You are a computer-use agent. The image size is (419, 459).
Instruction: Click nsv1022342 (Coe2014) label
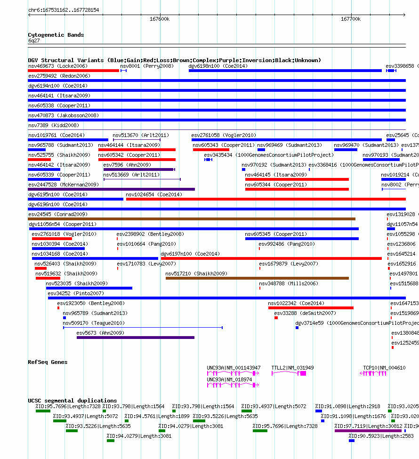[x=296, y=304]
